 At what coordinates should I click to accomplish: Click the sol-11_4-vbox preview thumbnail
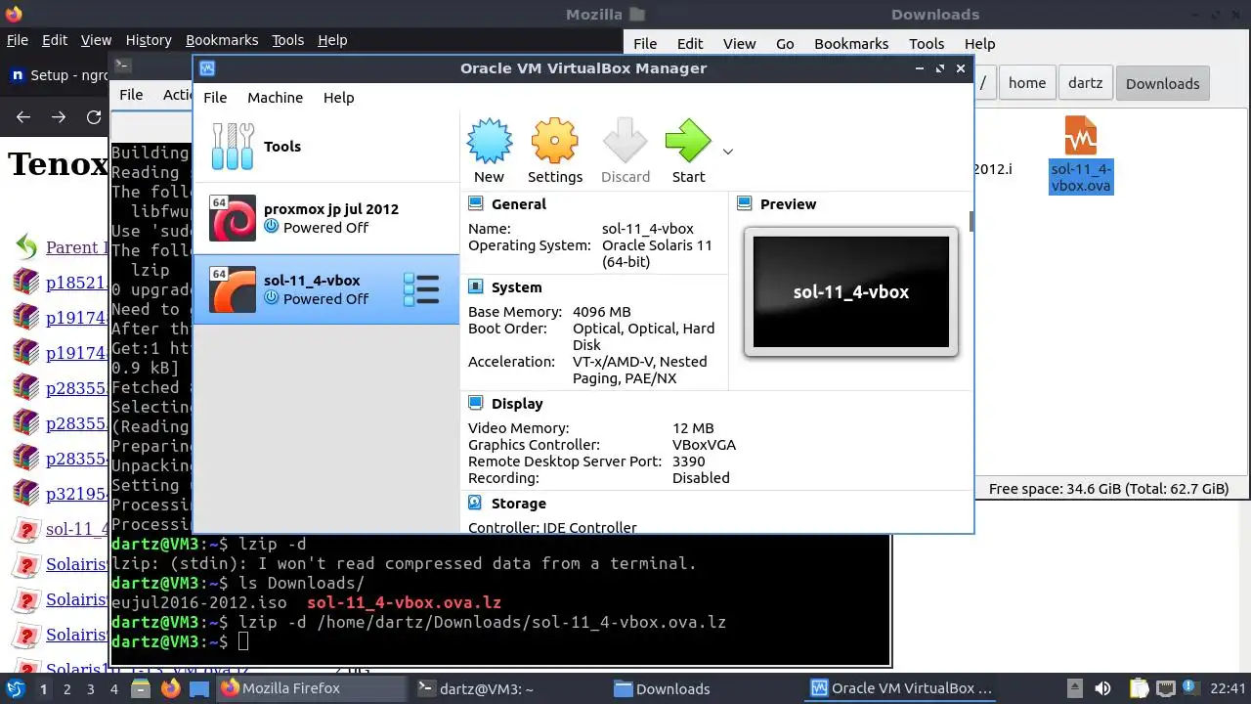851,291
